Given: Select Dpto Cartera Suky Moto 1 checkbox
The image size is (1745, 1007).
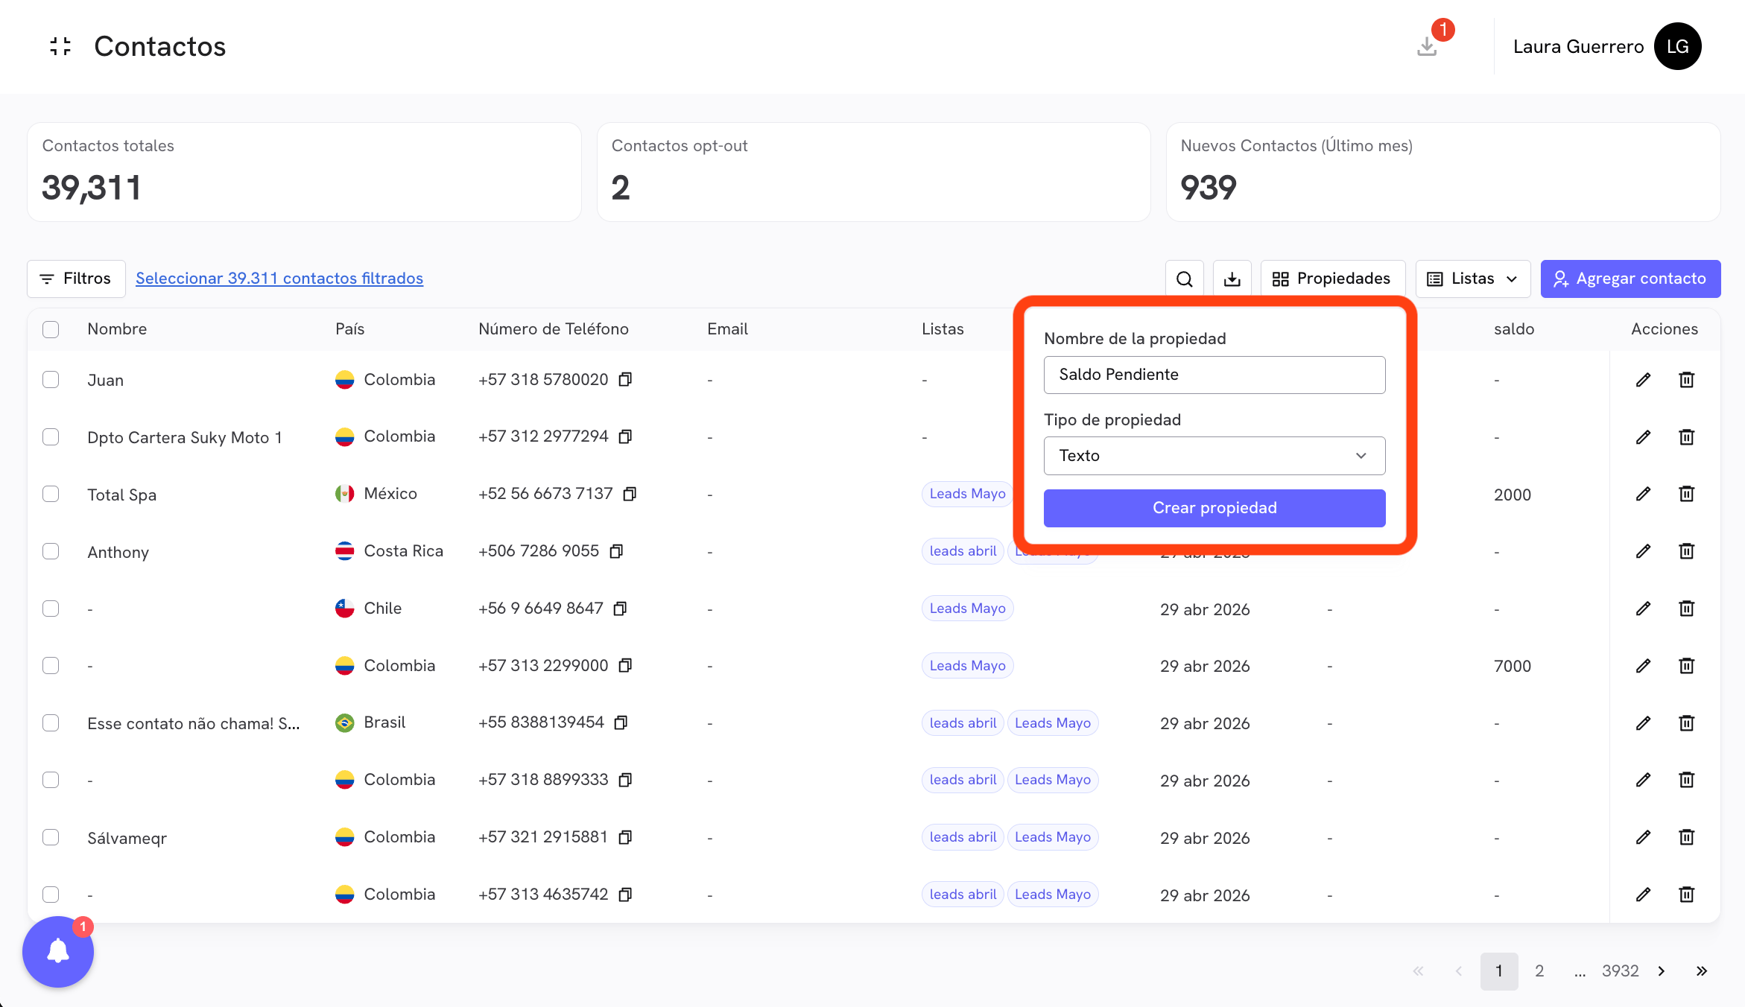Looking at the screenshot, I should (51, 437).
